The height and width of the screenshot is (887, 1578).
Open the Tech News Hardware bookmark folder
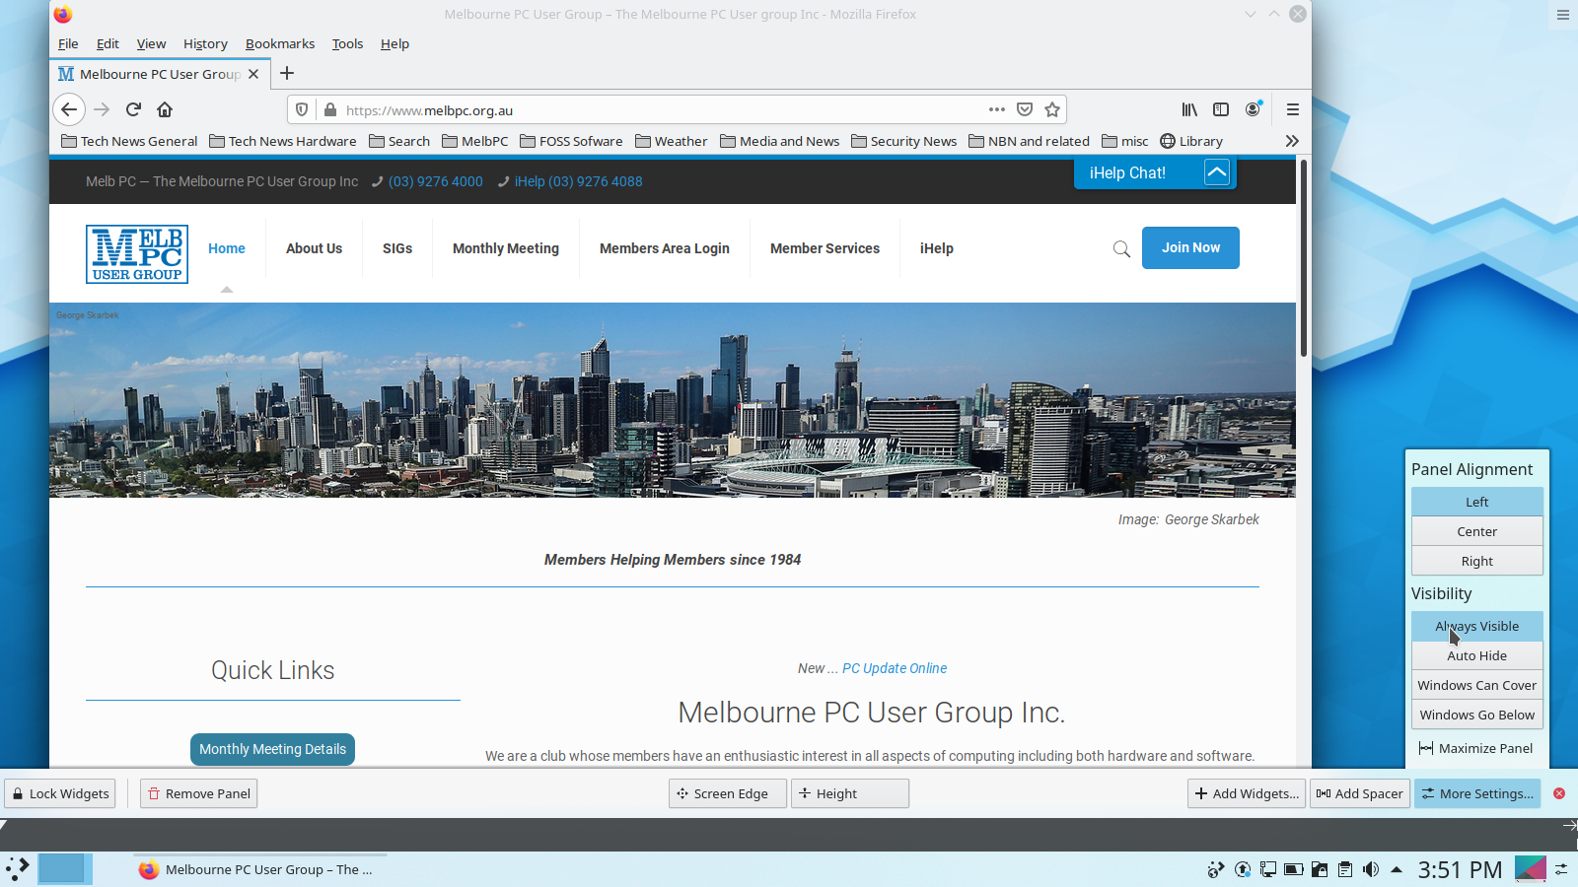[283, 141]
